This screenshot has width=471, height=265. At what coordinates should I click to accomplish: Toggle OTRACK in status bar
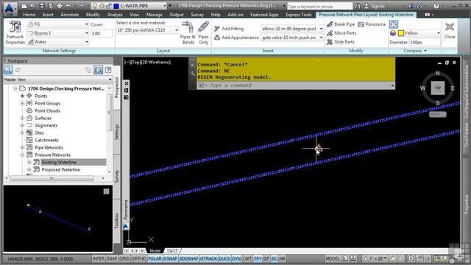(x=208, y=258)
